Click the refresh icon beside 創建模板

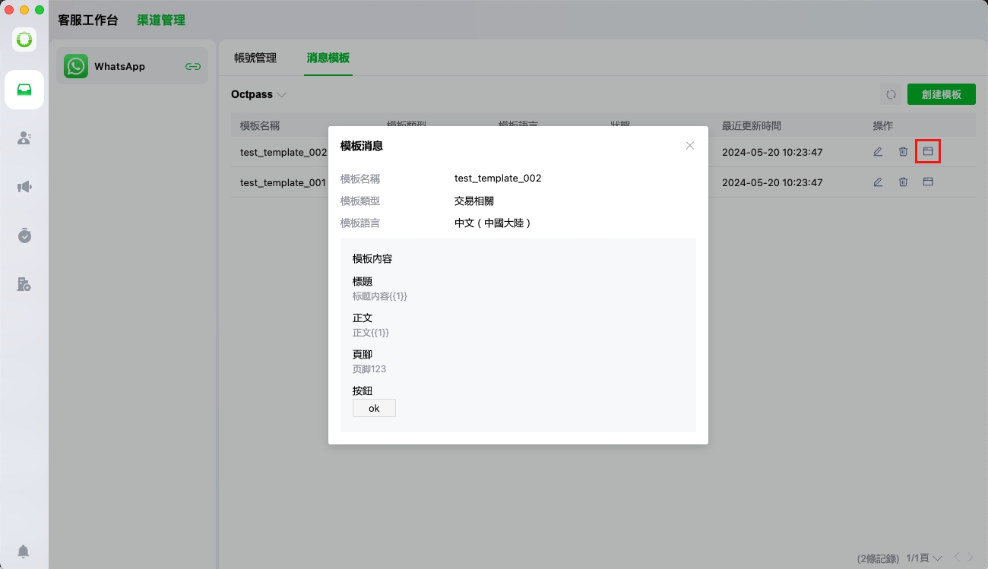coord(891,95)
